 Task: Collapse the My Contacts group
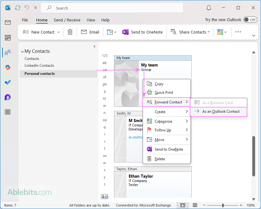(22, 52)
